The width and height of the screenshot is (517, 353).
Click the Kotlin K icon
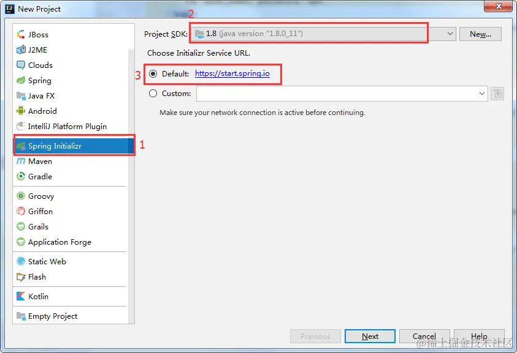point(21,297)
